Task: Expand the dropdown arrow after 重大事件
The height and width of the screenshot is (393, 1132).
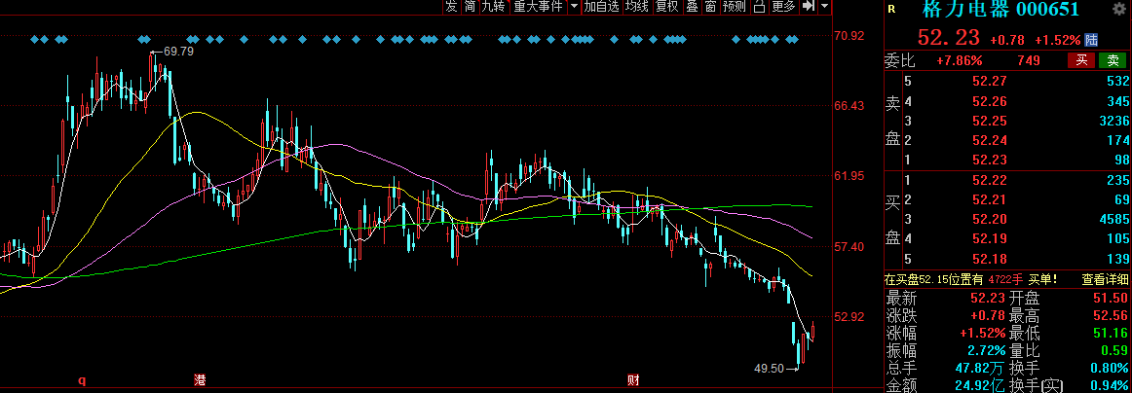Action: (x=574, y=7)
